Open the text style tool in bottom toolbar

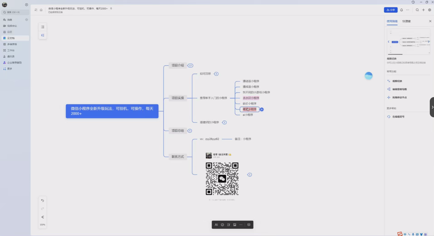coord(216,225)
